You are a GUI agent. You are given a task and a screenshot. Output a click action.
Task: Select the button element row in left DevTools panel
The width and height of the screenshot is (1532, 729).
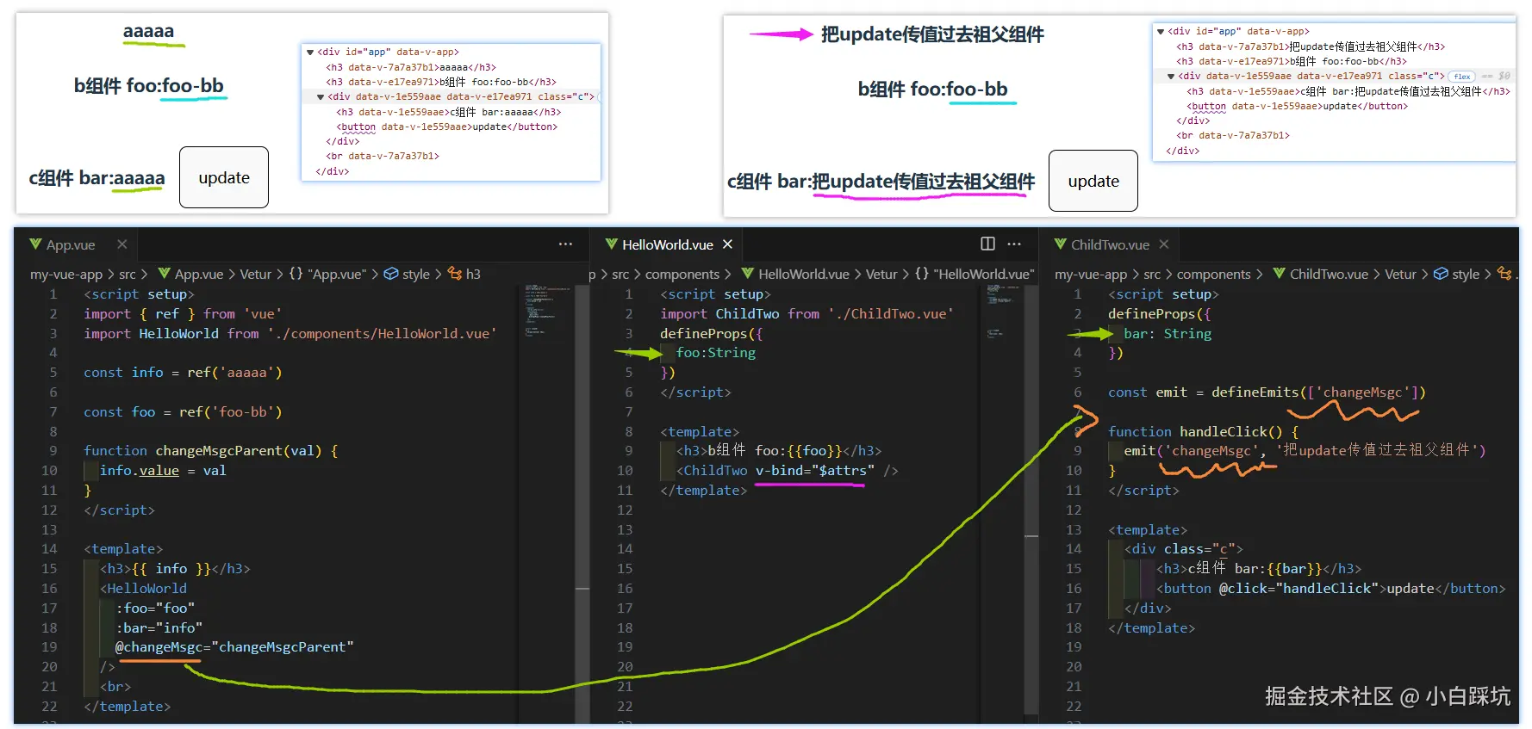(446, 127)
